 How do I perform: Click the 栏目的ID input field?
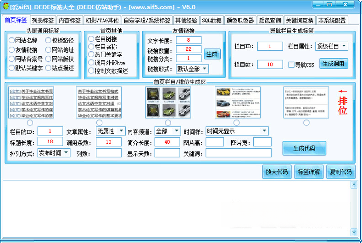50,131
